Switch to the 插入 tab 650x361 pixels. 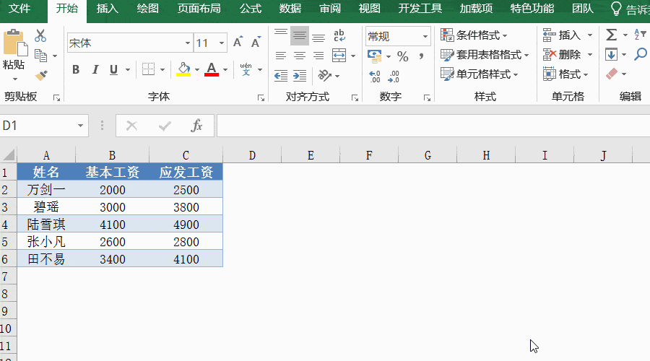click(x=107, y=8)
